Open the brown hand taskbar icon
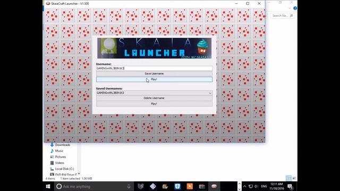Screen dimensions: 340x191 [165, 186]
